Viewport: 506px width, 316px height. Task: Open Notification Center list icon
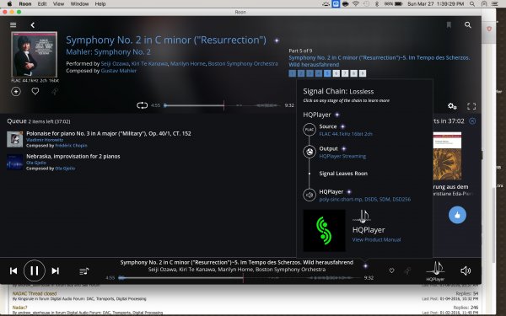pos(494,4)
